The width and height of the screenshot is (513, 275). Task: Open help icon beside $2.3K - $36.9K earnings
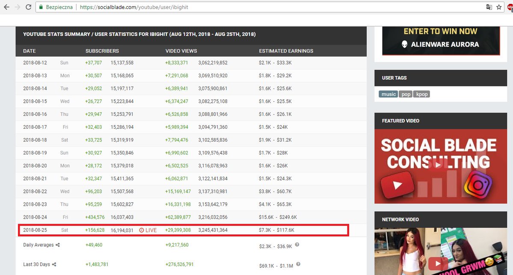[297, 245]
